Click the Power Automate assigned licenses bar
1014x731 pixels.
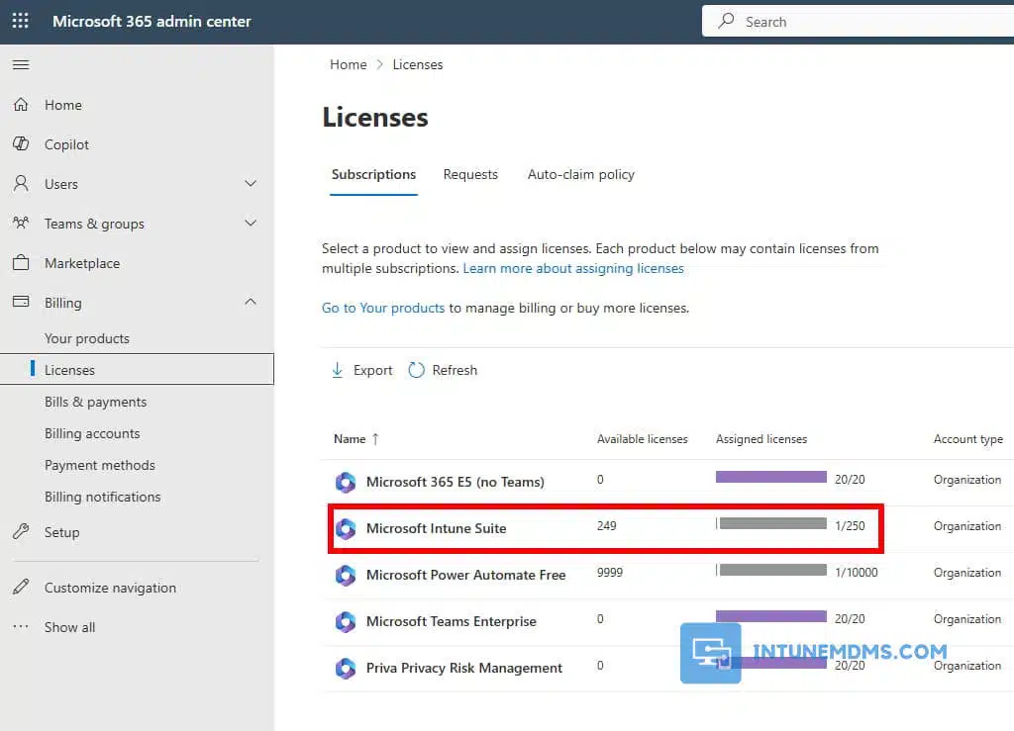point(770,570)
